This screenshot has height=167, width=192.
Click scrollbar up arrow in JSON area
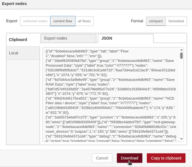click(x=181, y=50)
